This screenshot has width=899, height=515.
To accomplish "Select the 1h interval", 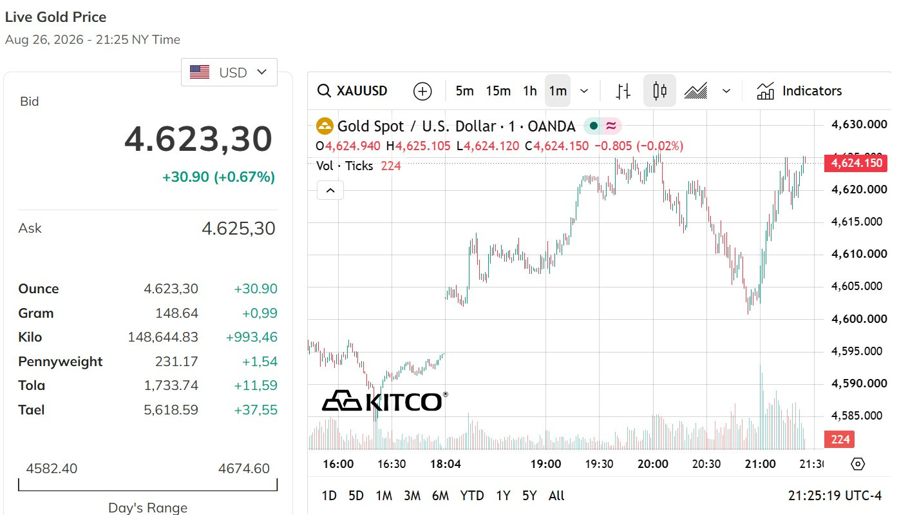I will click(530, 91).
